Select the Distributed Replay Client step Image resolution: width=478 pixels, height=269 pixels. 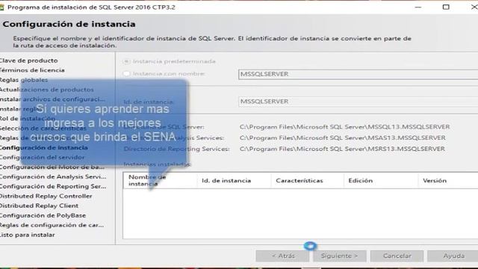click(39, 206)
